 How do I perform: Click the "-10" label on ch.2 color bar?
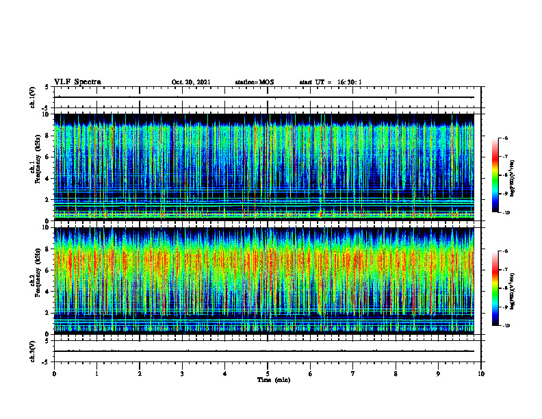coord(506,325)
